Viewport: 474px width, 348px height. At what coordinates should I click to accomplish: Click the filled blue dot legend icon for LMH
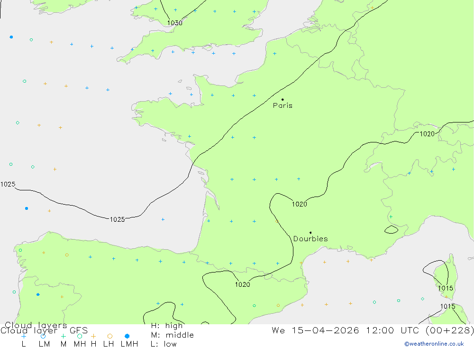(127, 336)
